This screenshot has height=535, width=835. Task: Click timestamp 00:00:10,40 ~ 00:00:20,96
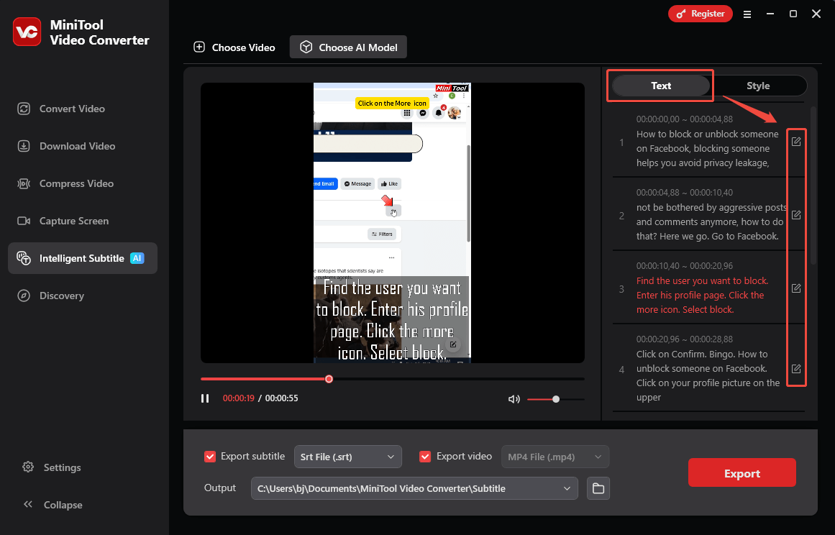coord(684,265)
